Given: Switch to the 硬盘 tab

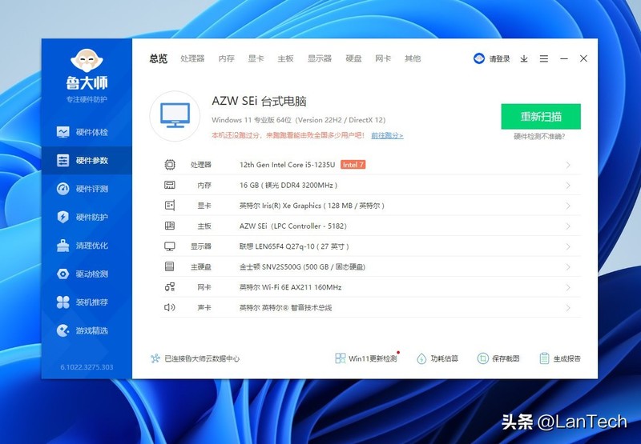Looking at the screenshot, I should pos(353,58).
